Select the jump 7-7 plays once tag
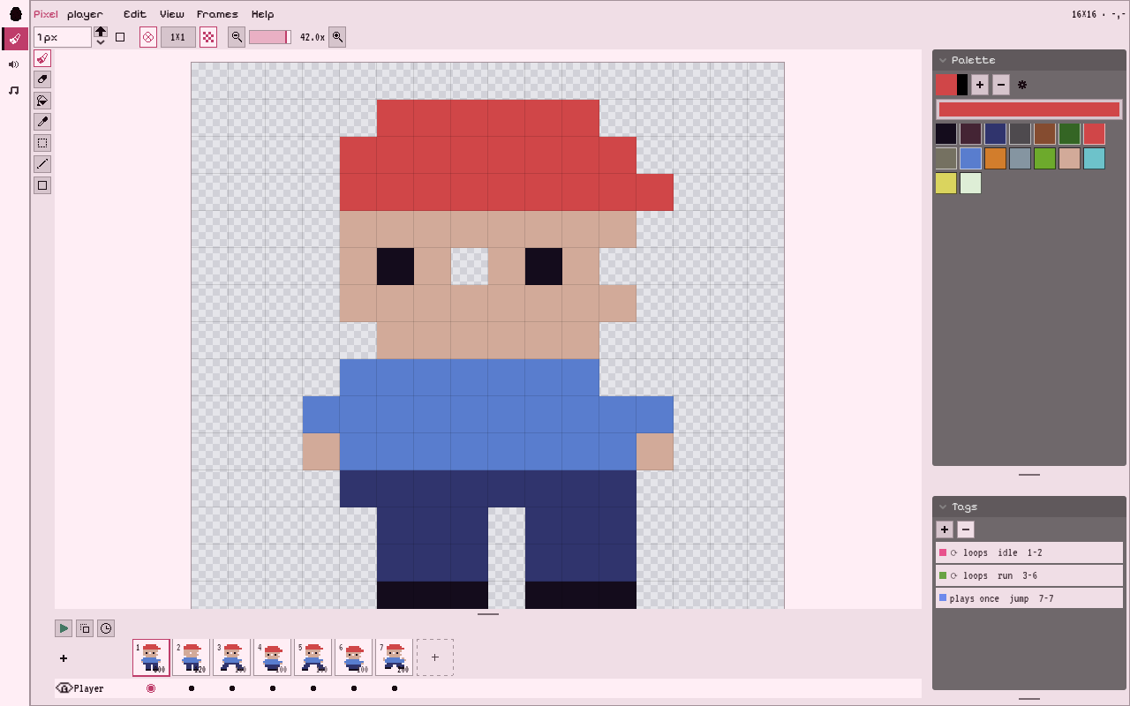Screen dimensions: 1130x706 point(1029,598)
